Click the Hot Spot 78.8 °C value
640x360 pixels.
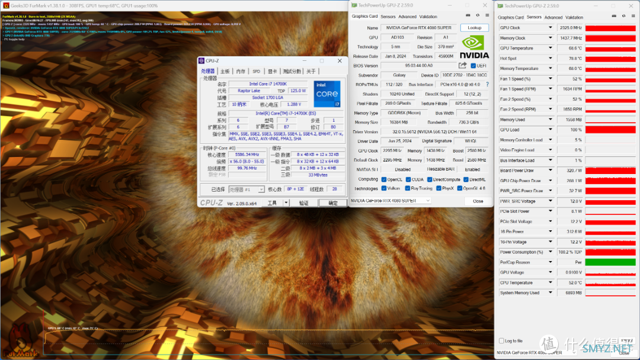click(571, 58)
